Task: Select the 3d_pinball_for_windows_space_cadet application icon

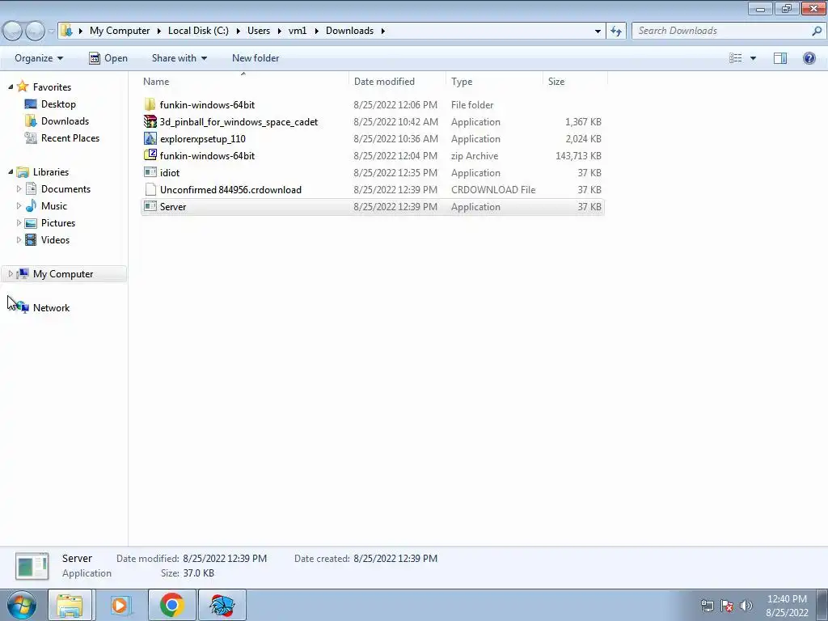Action: [150, 121]
